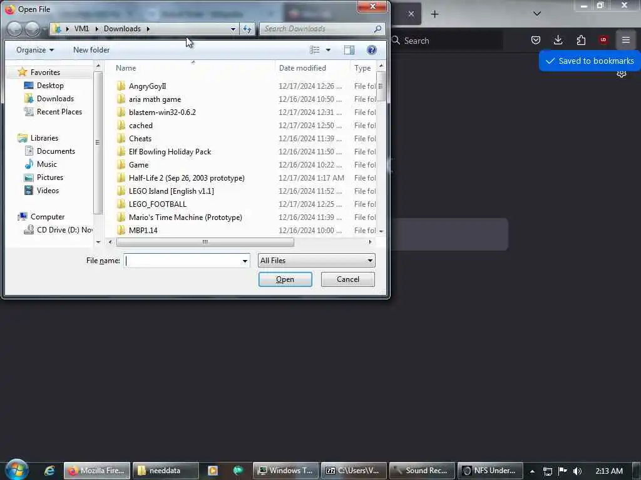Open Documents library in navigation pane

pyautogui.click(x=56, y=151)
